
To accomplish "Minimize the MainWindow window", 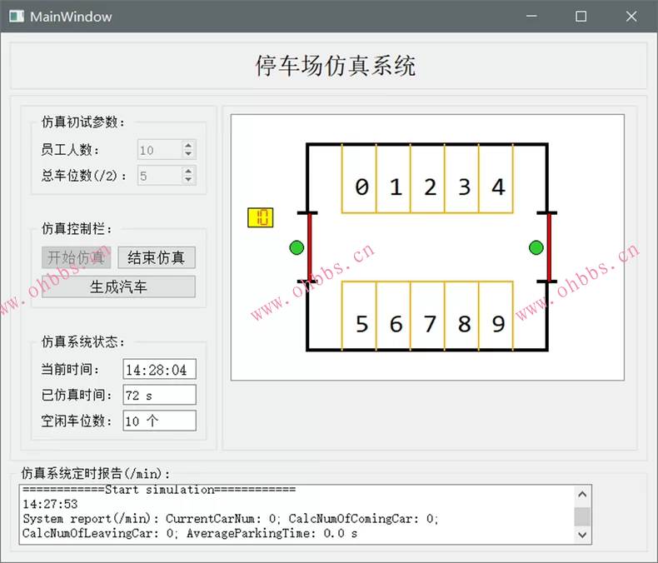I will coord(531,17).
